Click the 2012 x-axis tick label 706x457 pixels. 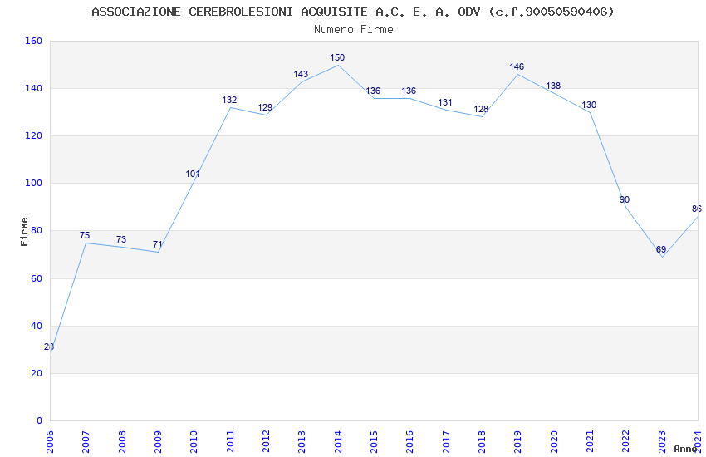pyautogui.click(x=266, y=442)
